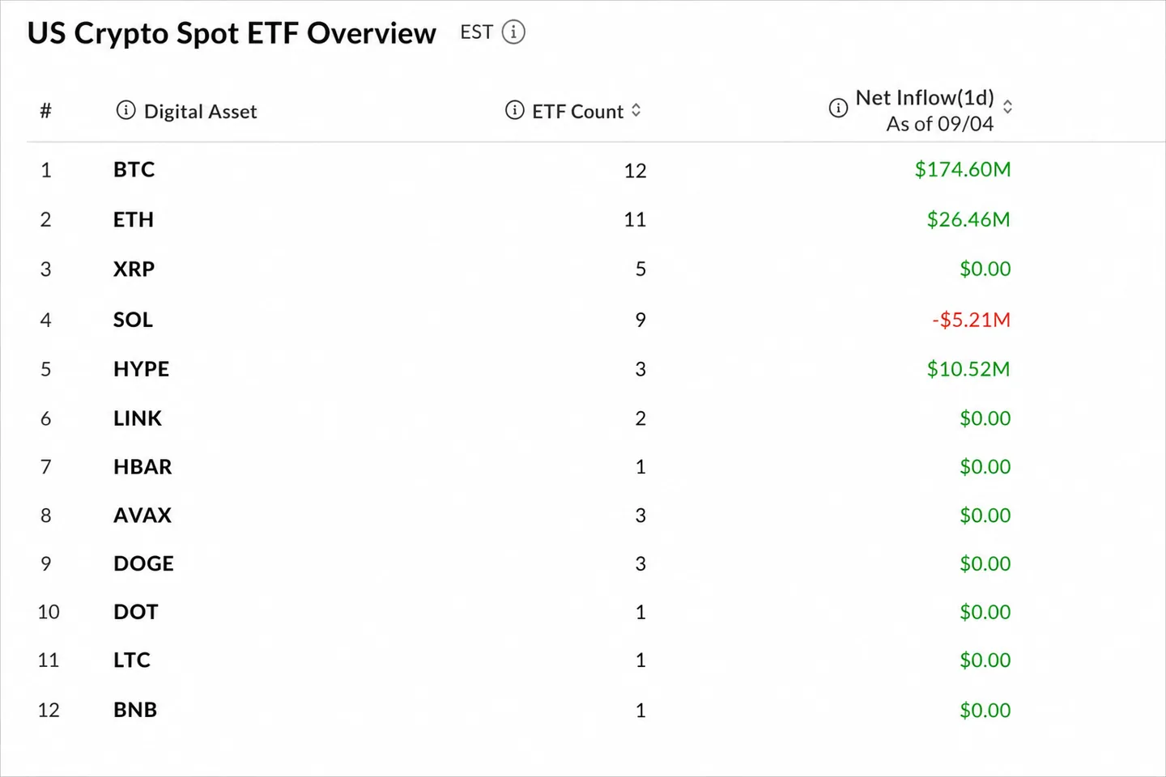Click the info icon beside ETF Count
Image resolution: width=1166 pixels, height=777 pixels.
514,110
